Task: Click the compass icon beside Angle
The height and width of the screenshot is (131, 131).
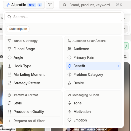Action: click(10, 57)
